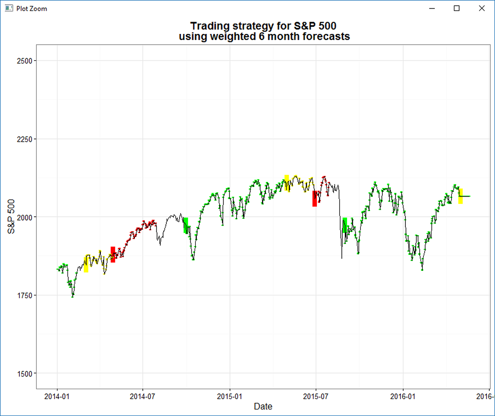Click the y-axis label '1500'
The height and width of the screenshot is (416, 495).
click(x=25, y=374)
